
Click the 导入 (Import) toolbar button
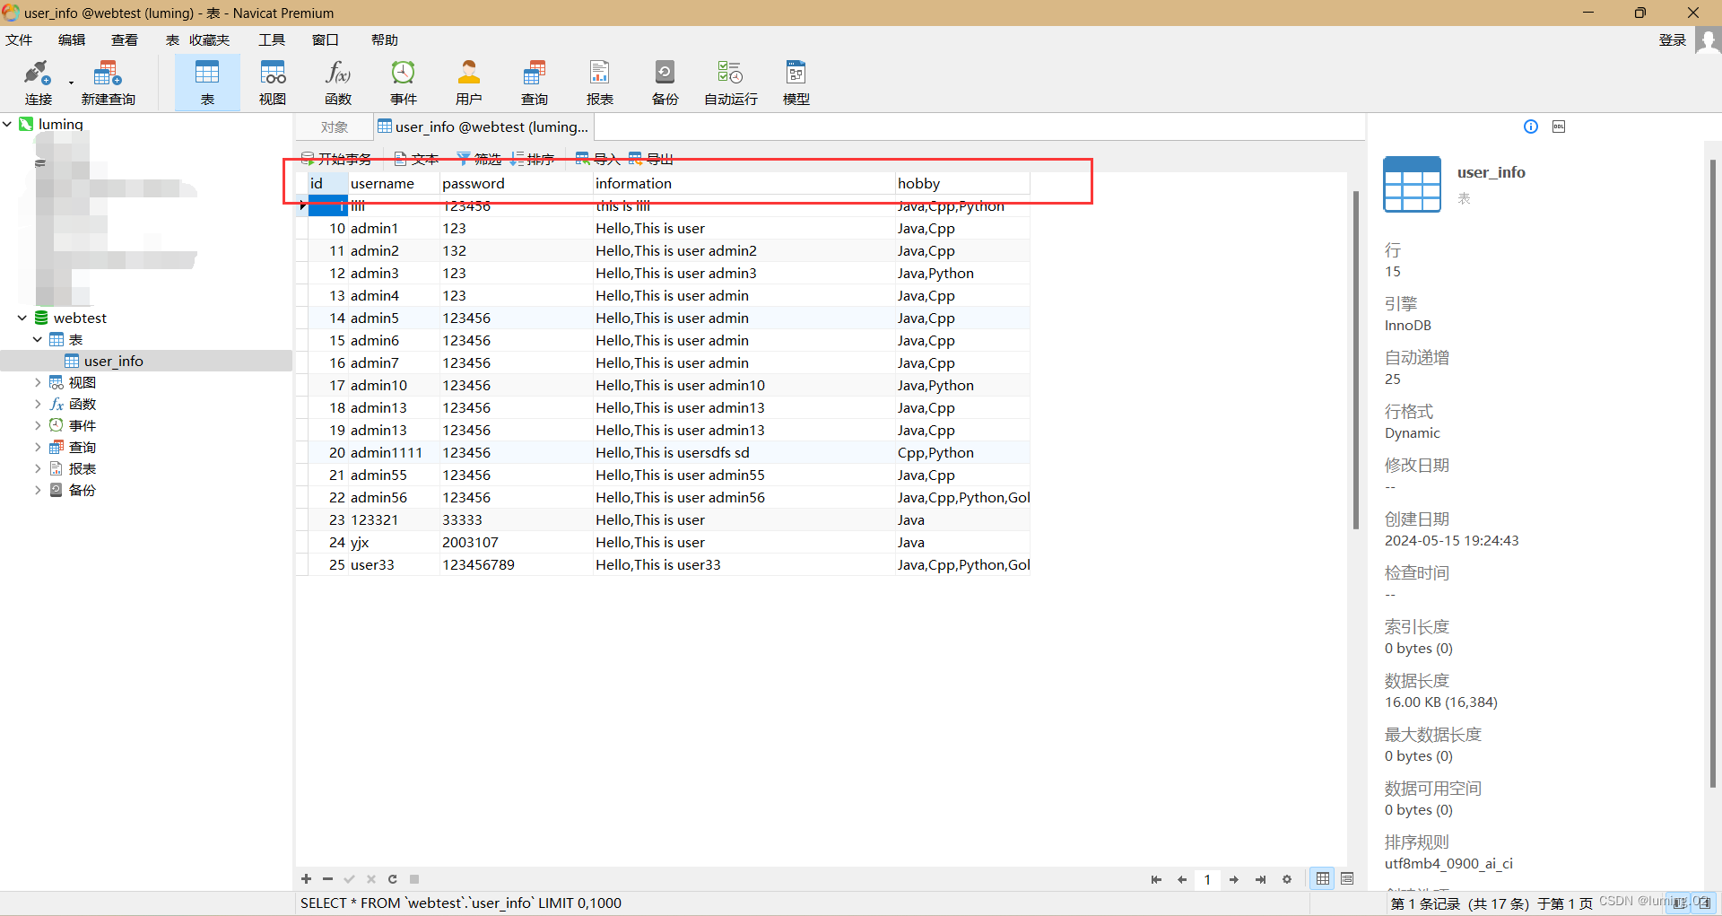tap(597, 159)
